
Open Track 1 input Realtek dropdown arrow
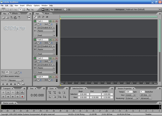(x=54, y=28)
